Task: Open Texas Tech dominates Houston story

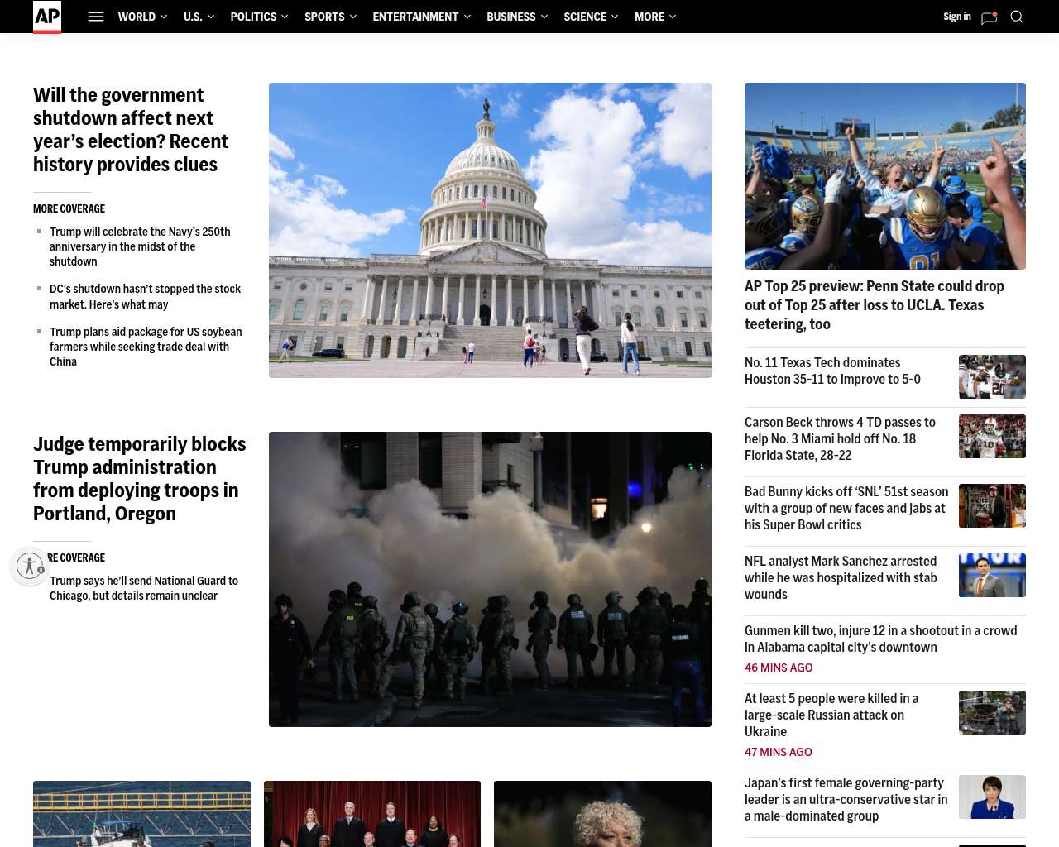Action: coord(832,371)
